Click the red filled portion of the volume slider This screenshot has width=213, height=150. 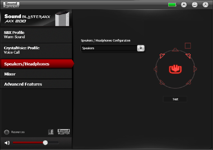pos(28,143)
